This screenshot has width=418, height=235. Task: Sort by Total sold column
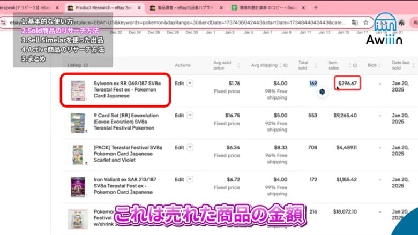pos(316,65)
